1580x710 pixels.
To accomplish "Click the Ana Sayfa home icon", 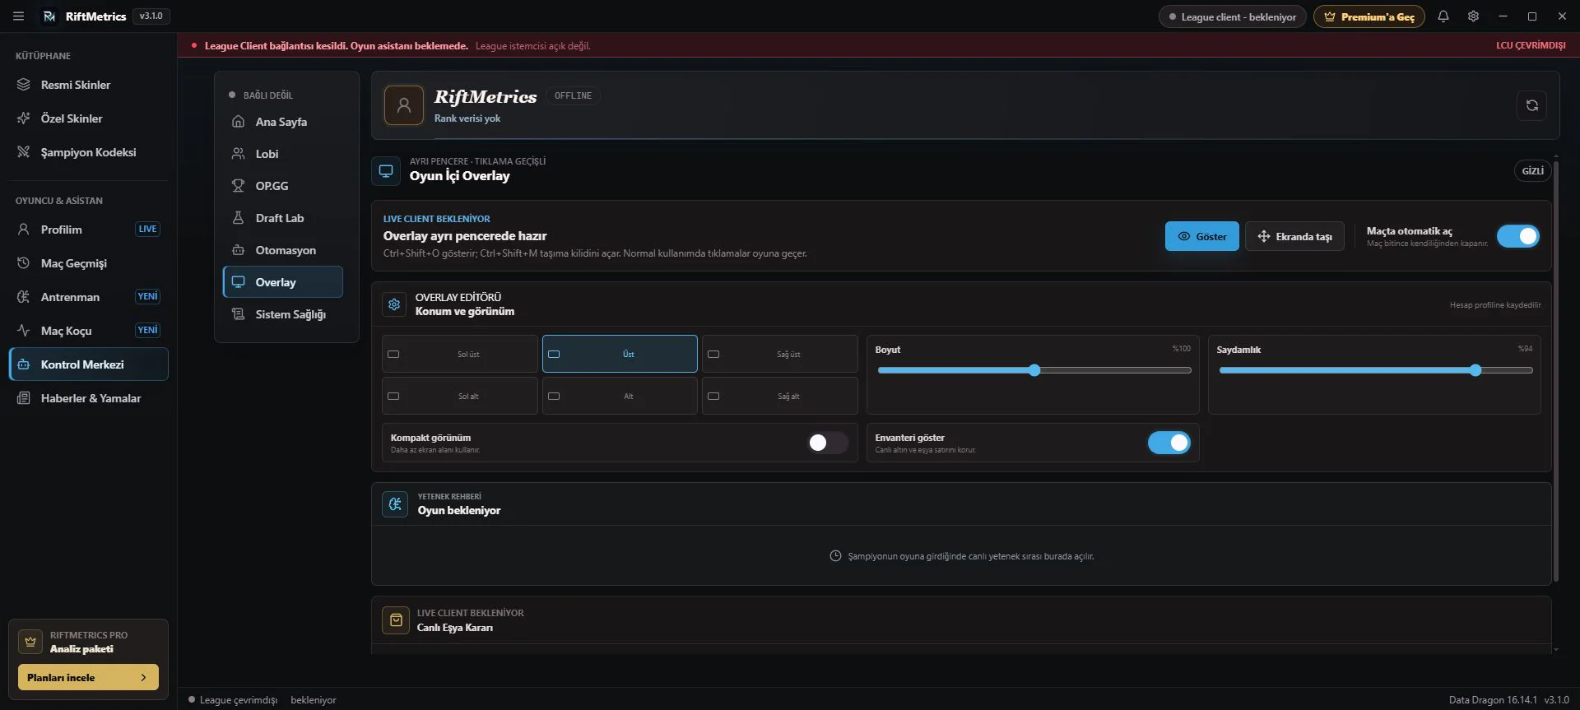I will [x=238, y=122].
